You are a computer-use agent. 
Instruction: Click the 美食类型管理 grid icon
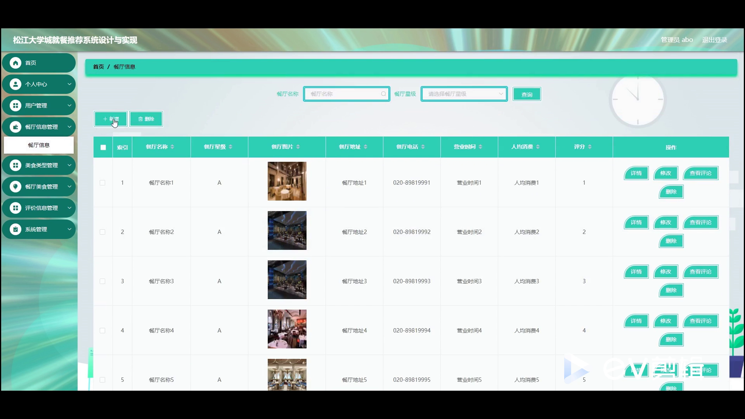click(16, 165)
